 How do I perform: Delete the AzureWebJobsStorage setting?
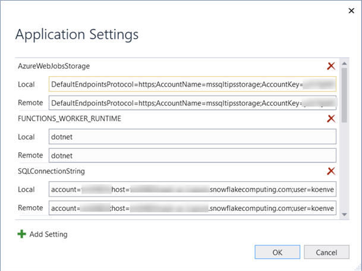pos(331,67)
